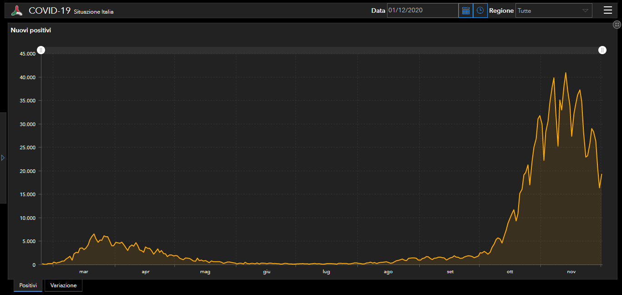Open the Regione dropdown
The image size is (622, 295).
coord(553,10)
